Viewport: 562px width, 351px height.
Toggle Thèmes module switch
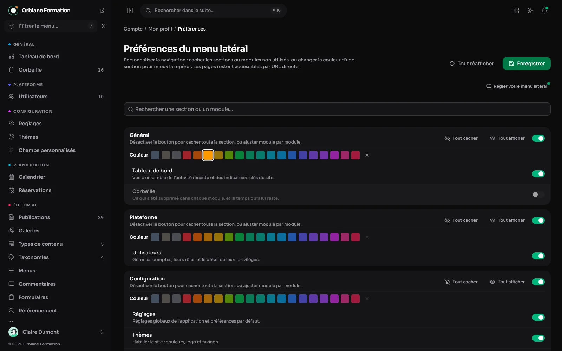tap(538, 338)
